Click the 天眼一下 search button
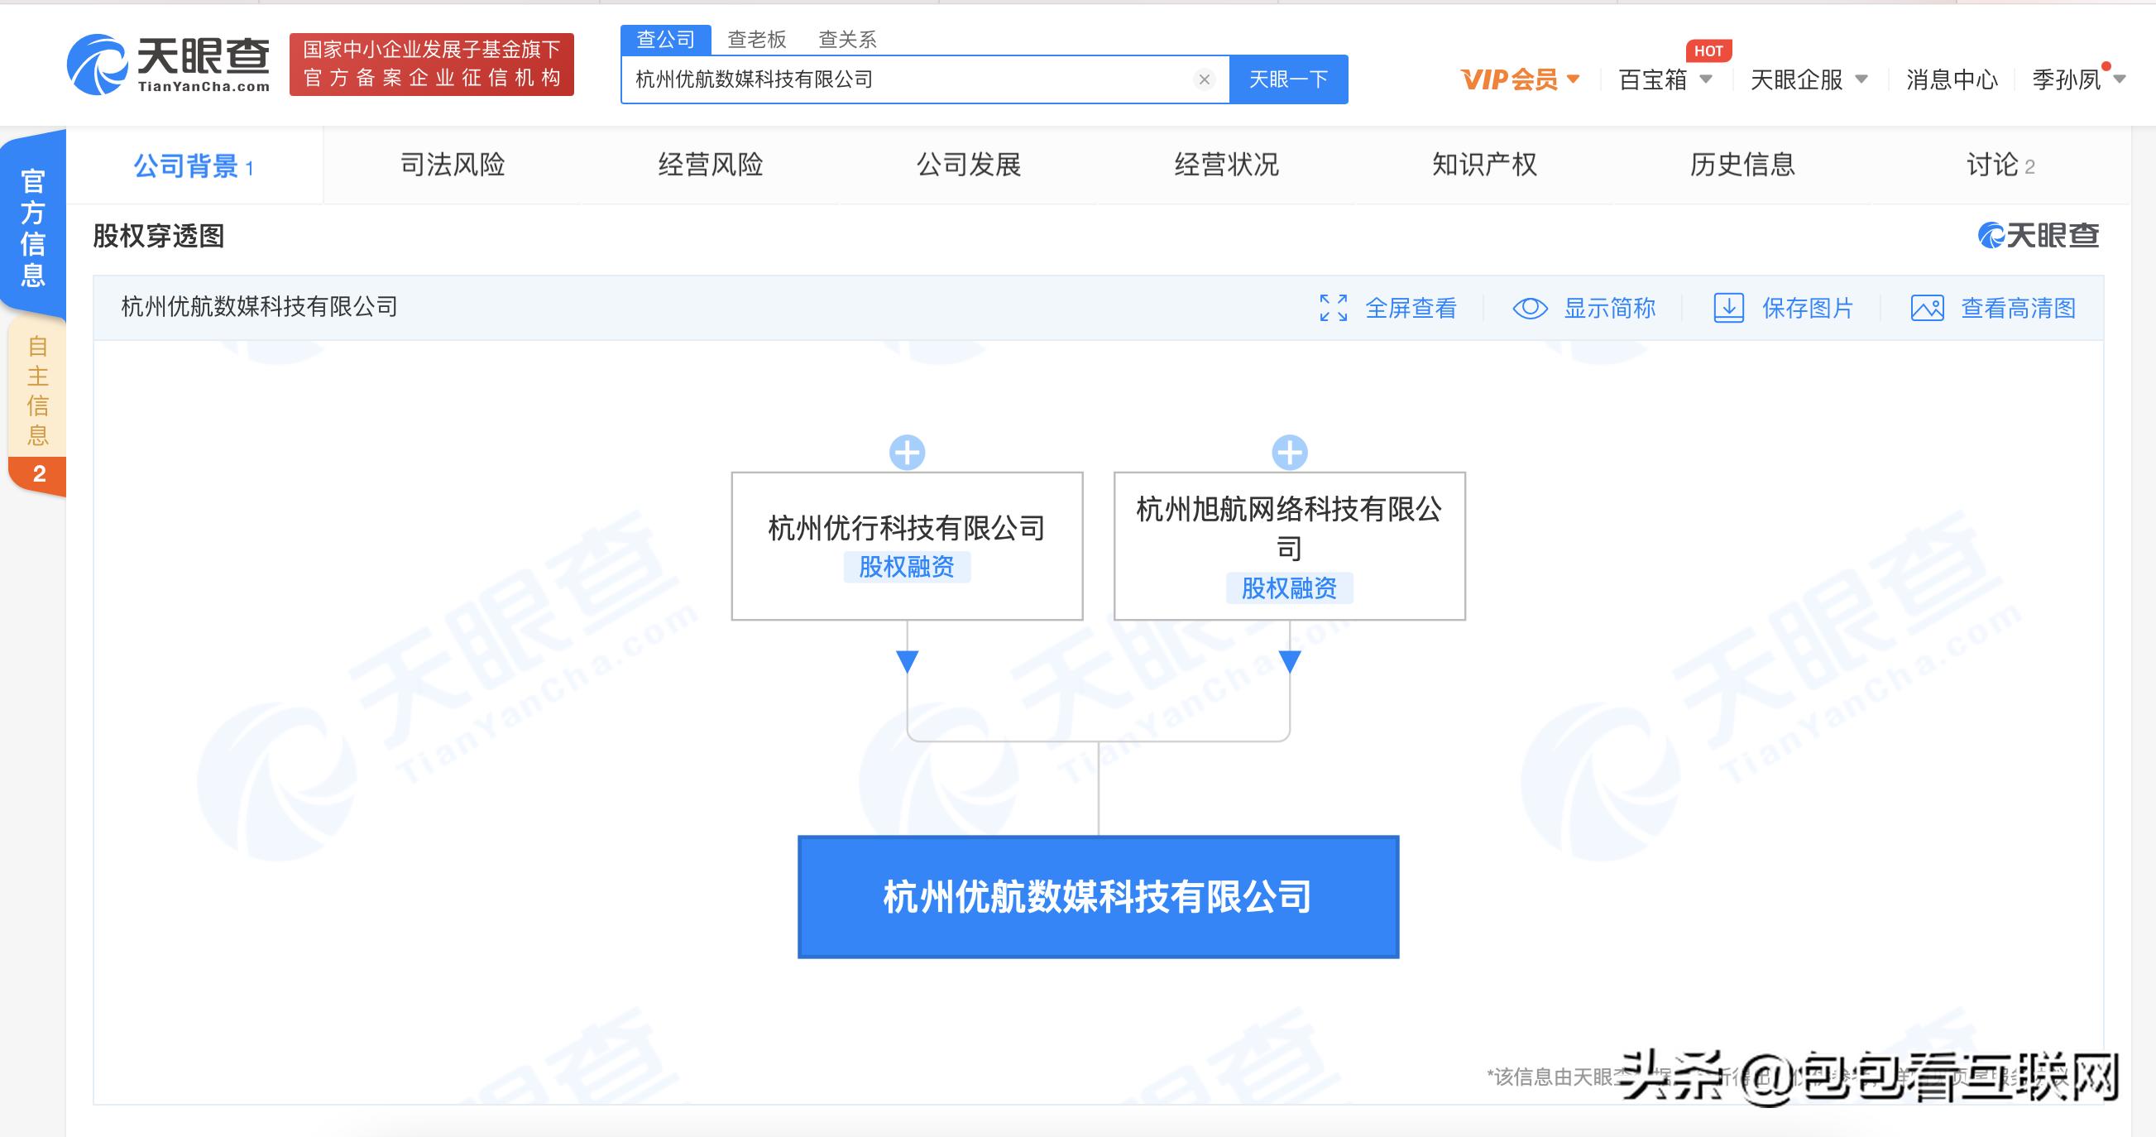2156x1137 pixels. [1288, 79]
